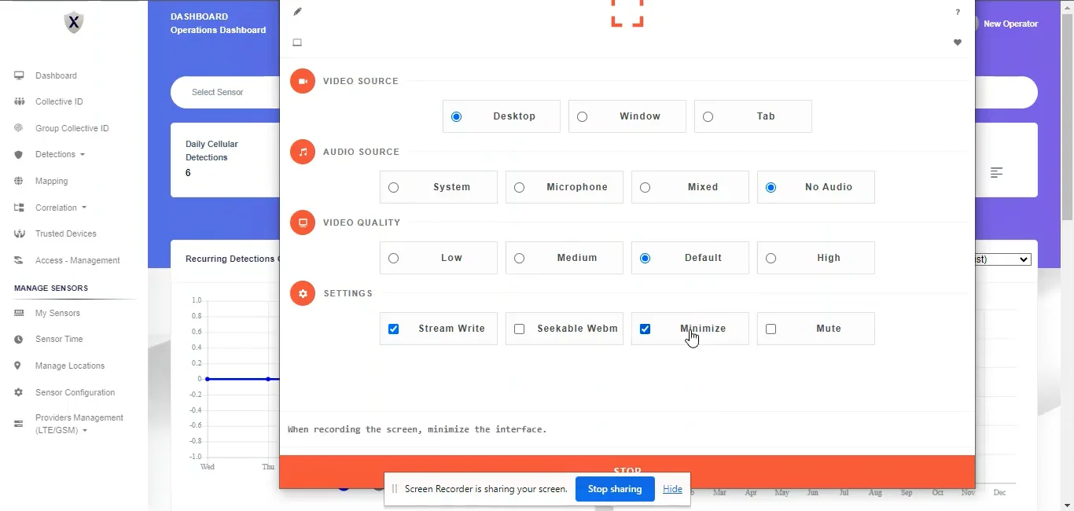Click the Group Collective ID fingerprint icon
The width and height of the screenshot is (1074, 511).
[x=19, y=128]
